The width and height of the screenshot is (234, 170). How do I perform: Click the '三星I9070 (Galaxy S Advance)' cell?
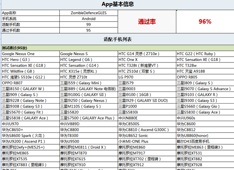[x=205, y=89]
